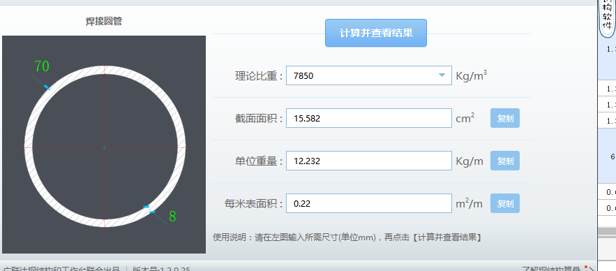Screen dimensions: 616x271
Task: Edit the wall thickness dimension 8
Action: (x=172, y=217)
